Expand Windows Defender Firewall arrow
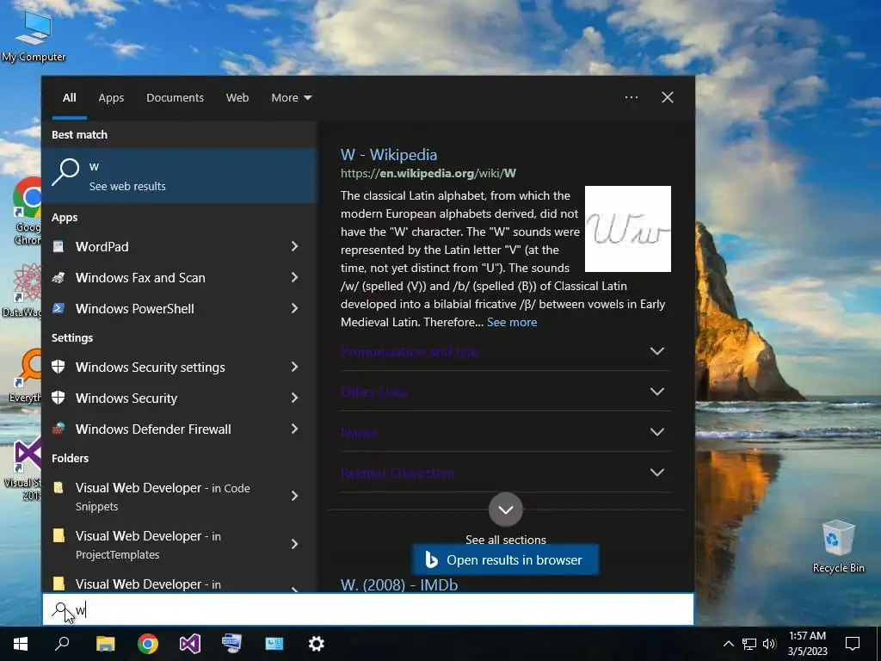 (x=294, y=429)
